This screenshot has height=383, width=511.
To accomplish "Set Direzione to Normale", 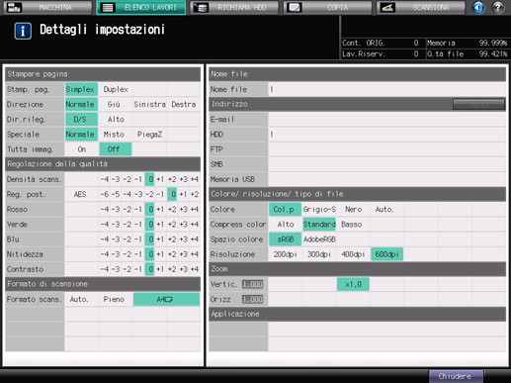I will click(x=81, y=104).
